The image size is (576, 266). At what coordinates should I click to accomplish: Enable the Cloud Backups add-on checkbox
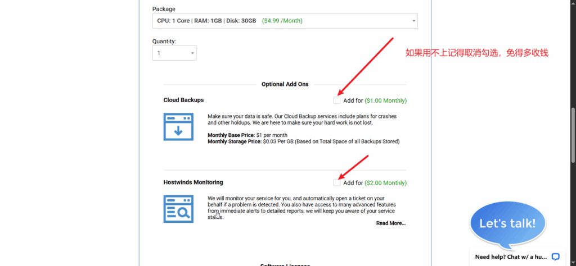click(x=336, y=100)
